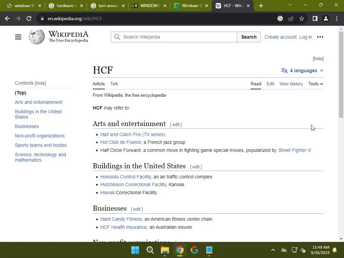Hide the Contents sidebar
The image size is (344, 258).
tap(41, 83)
